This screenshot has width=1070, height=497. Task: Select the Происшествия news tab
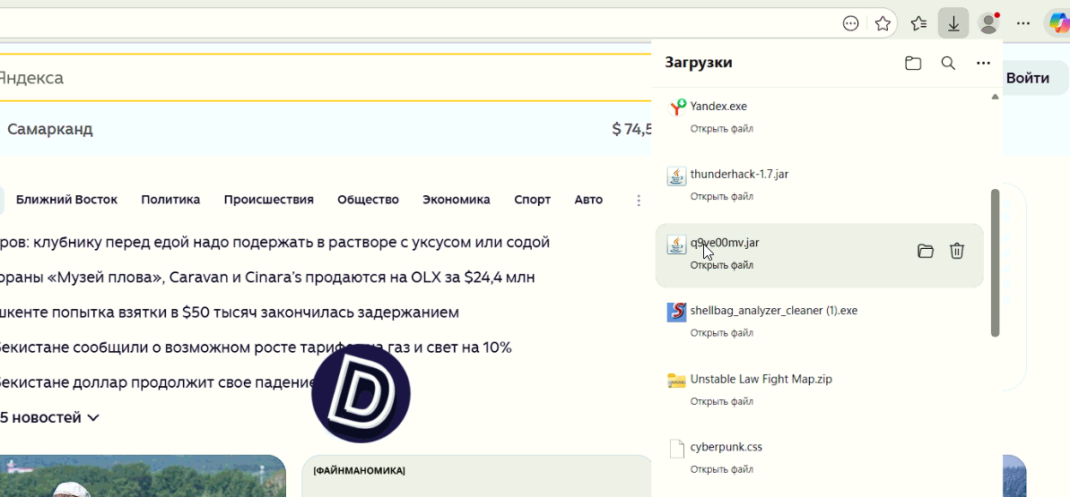click(x=269, y=200)
